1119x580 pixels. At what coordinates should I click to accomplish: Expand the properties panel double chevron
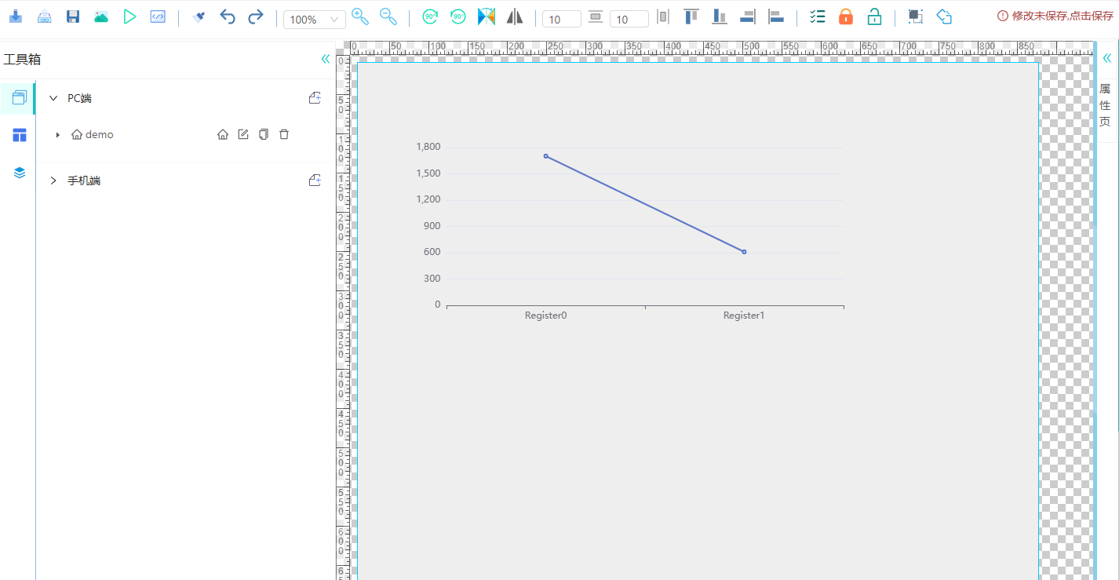coord(1107,58)
